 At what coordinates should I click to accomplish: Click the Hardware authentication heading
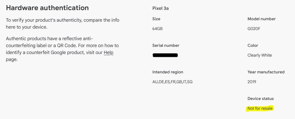coord(47,8)
